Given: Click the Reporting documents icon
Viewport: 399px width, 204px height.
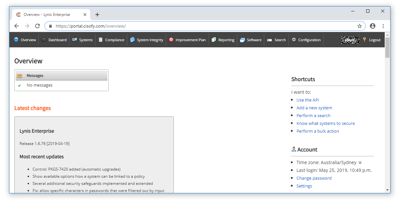Looking at the screenshot, I should click(214, 40).
